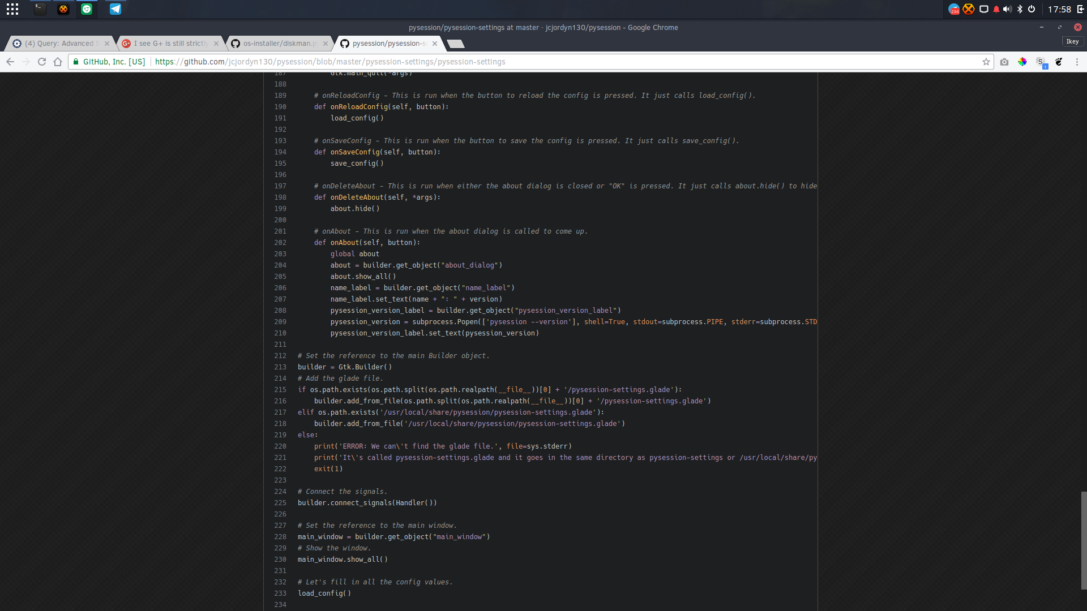Viewport: 1087px width, 611px height.
Task: Open the session sidebar exit icon
Action: coord(1080,9)
